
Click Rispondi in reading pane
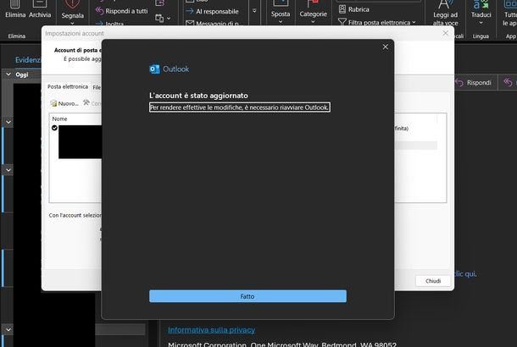(x=474, y=83)
